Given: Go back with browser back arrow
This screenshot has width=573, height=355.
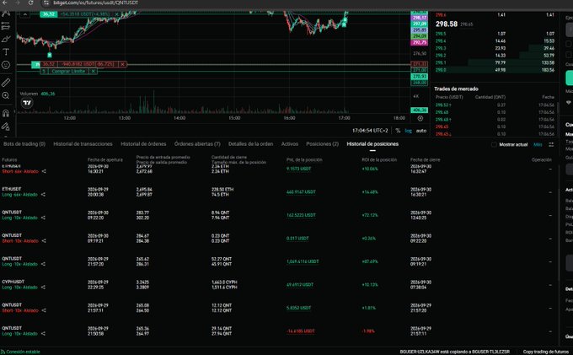Looking at the screenshot, I should 5,3.
